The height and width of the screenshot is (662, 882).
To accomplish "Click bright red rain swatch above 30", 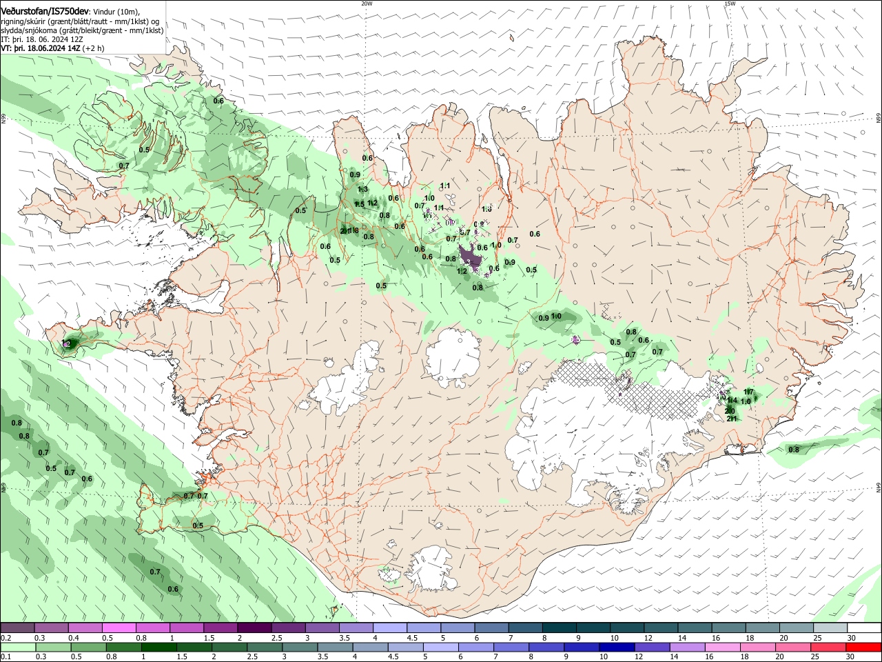I will (863, 647).
